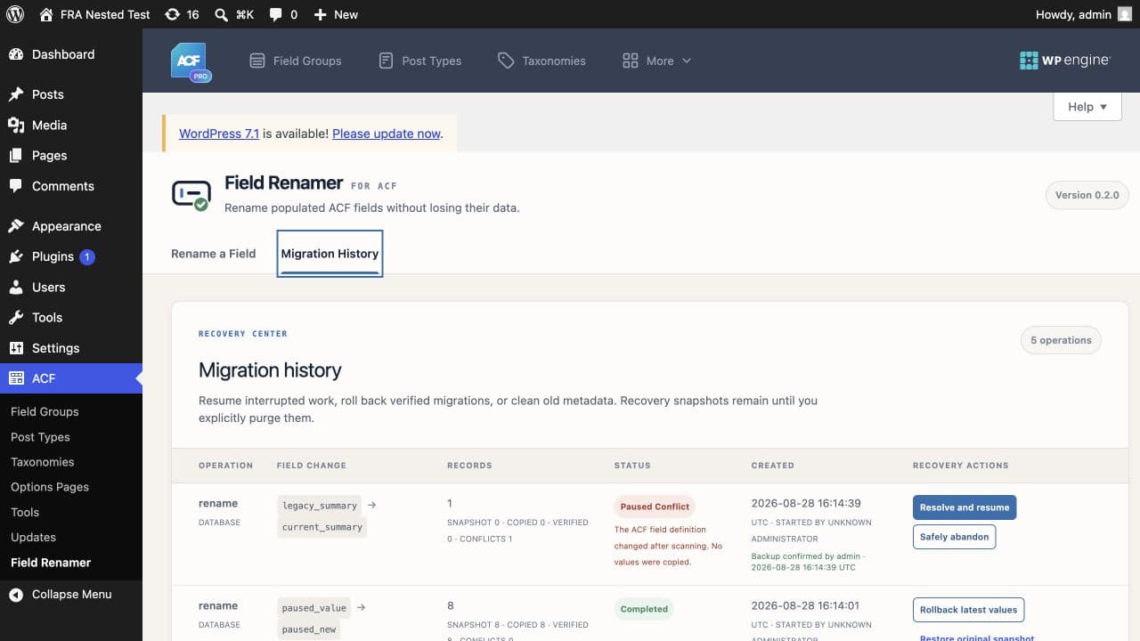Click the Tools wrench icon

point(16,317)
